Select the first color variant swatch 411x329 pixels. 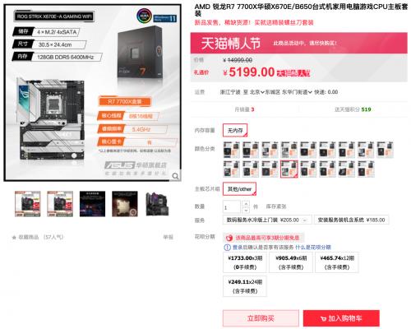(231, 150)
